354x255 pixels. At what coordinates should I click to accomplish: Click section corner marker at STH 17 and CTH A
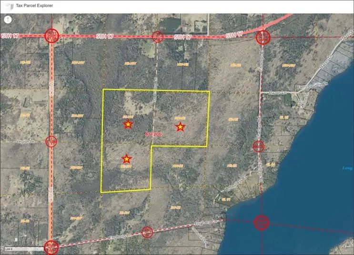51,36
